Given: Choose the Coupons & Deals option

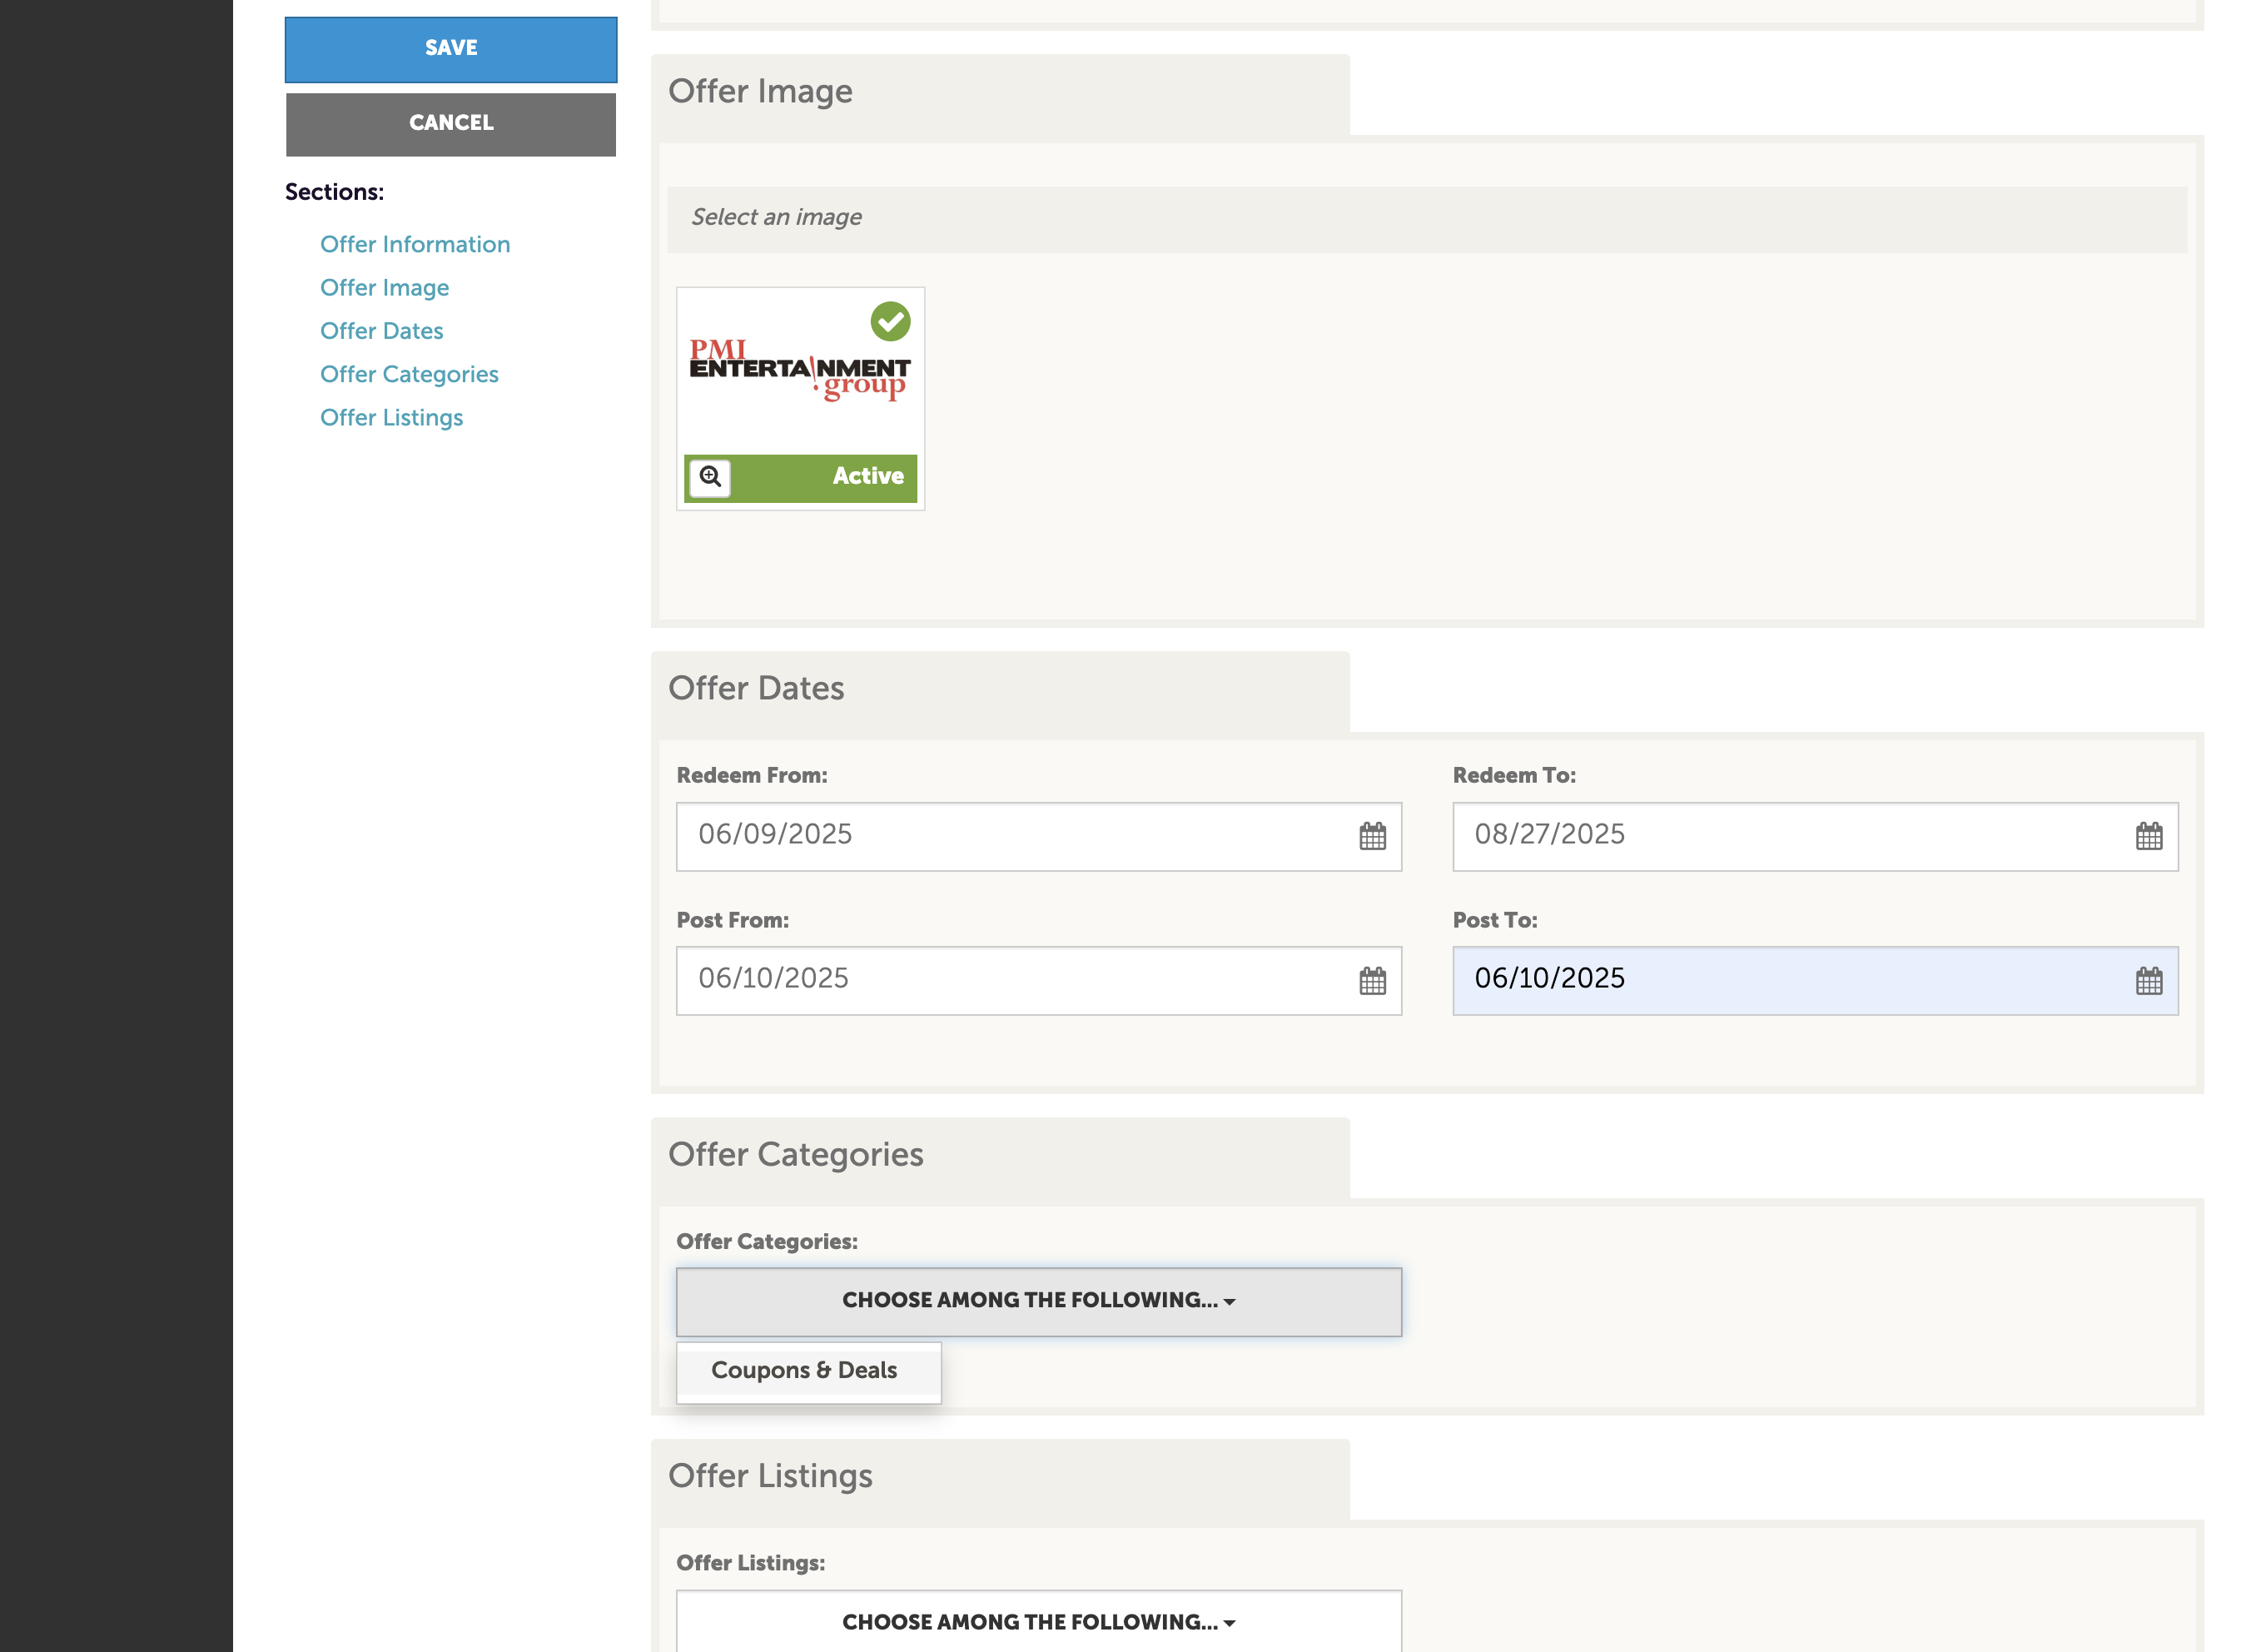Looking at the screenshot, I should click(803, 1370).
